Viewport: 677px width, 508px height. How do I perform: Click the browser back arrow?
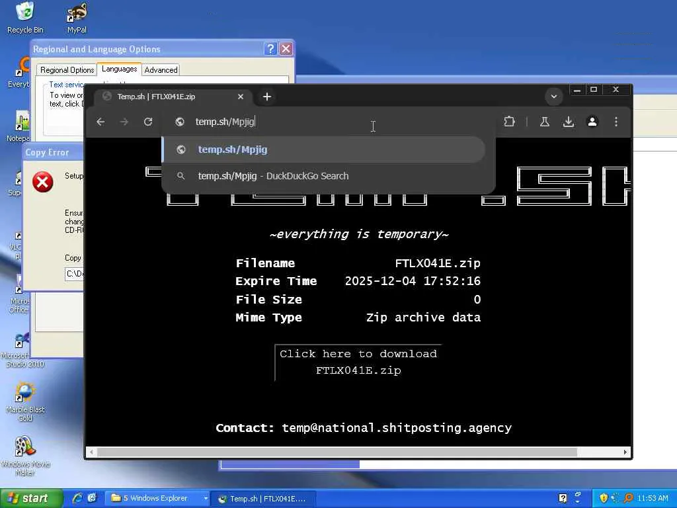[100, 122]
